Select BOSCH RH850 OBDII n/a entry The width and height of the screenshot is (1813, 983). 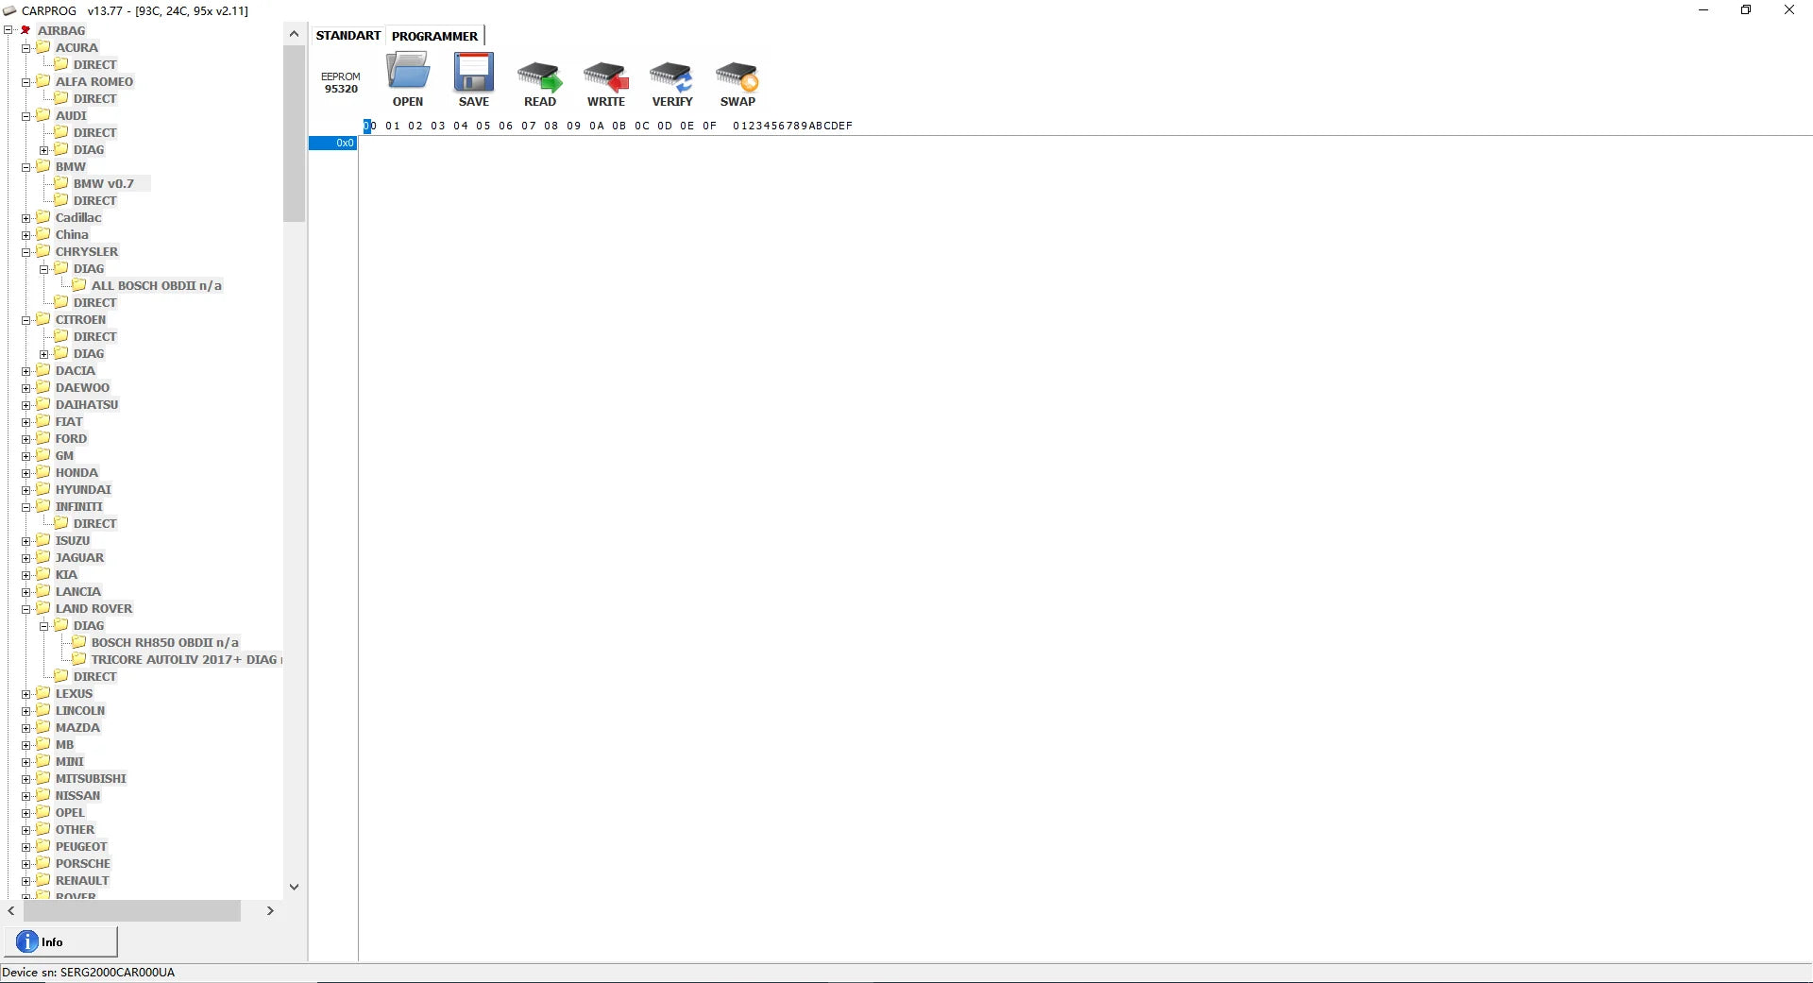(x=164, y=642)
